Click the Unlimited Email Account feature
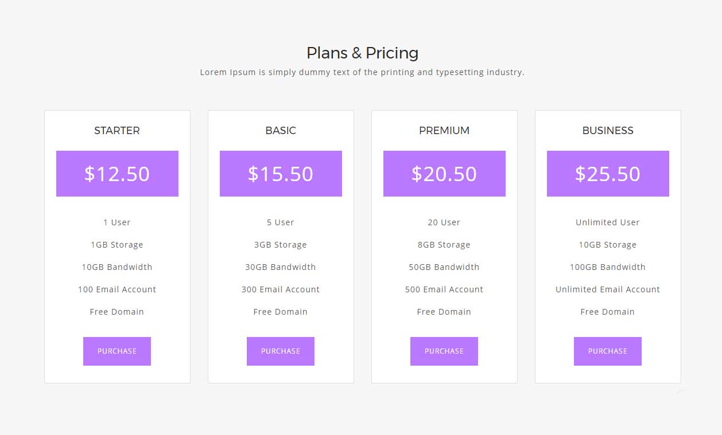Image resolution: width=722 pixels, height=435 pixels. (x=608, y=289)
